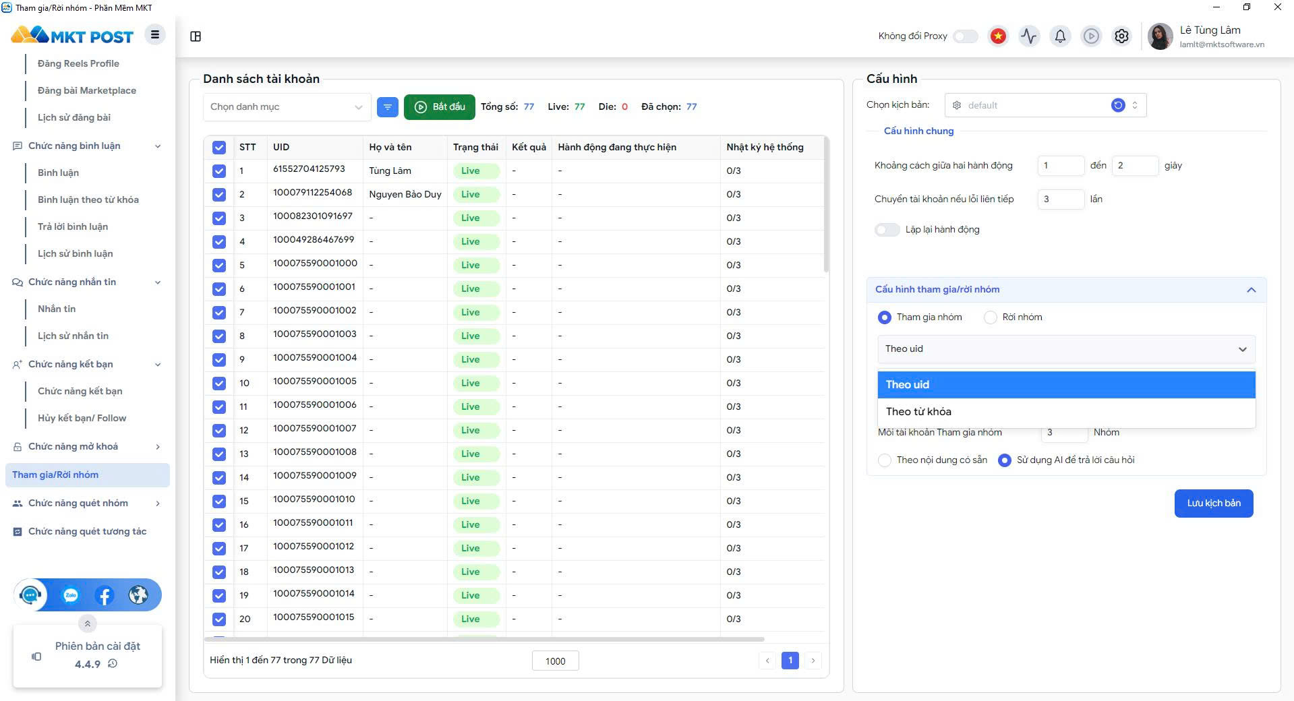1294x701 pixels.
Task: Click page 1 pagination button
Action: (790, 661)
